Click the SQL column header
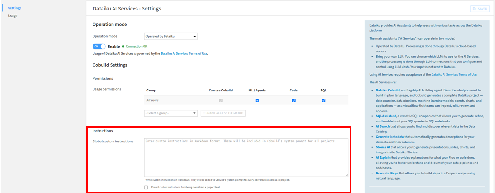495x193 pixels. [324, 91]
